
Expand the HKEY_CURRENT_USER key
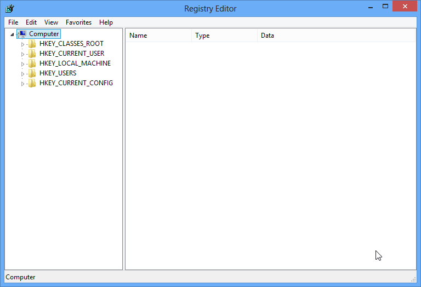(x=23, y=54)
